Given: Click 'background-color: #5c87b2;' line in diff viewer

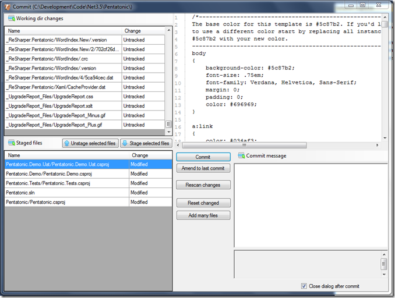Looking at the screenshot, I should coord(250,68).
